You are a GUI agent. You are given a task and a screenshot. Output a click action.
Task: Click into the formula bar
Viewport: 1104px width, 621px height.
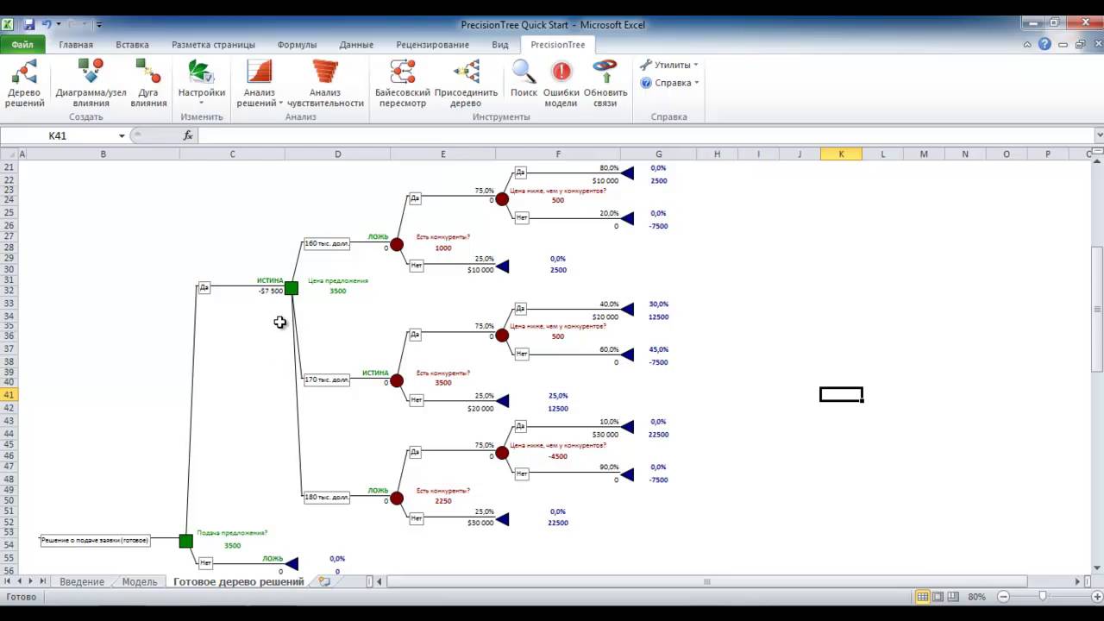pos(645,135)
